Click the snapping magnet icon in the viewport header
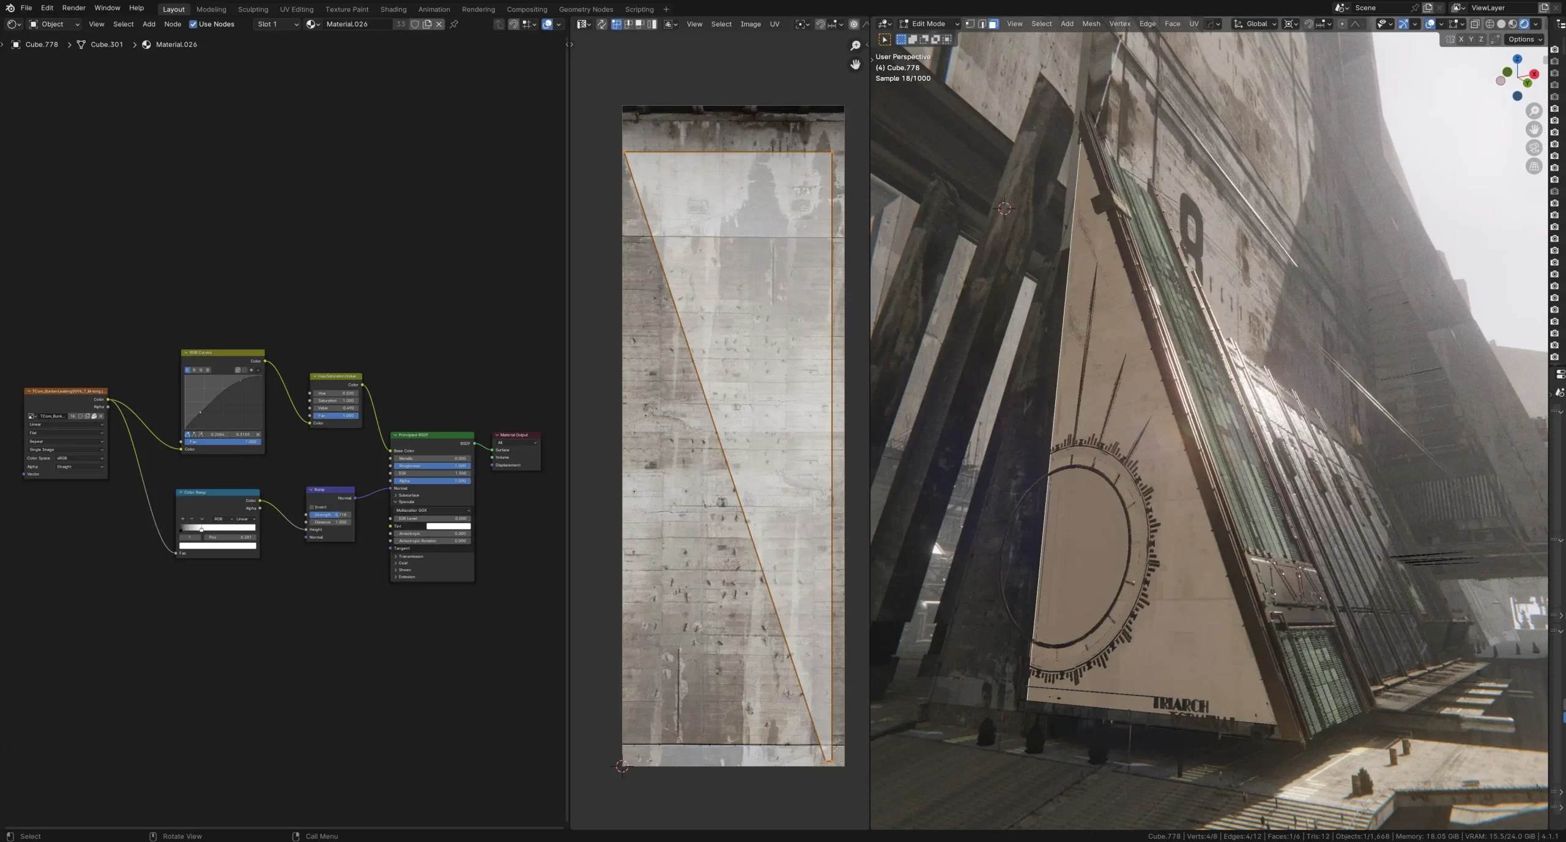 pos(1309,24)
